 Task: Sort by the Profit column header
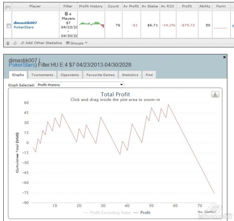187,6
